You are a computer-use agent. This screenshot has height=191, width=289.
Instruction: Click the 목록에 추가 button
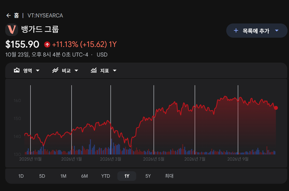[x=256, y=31]
